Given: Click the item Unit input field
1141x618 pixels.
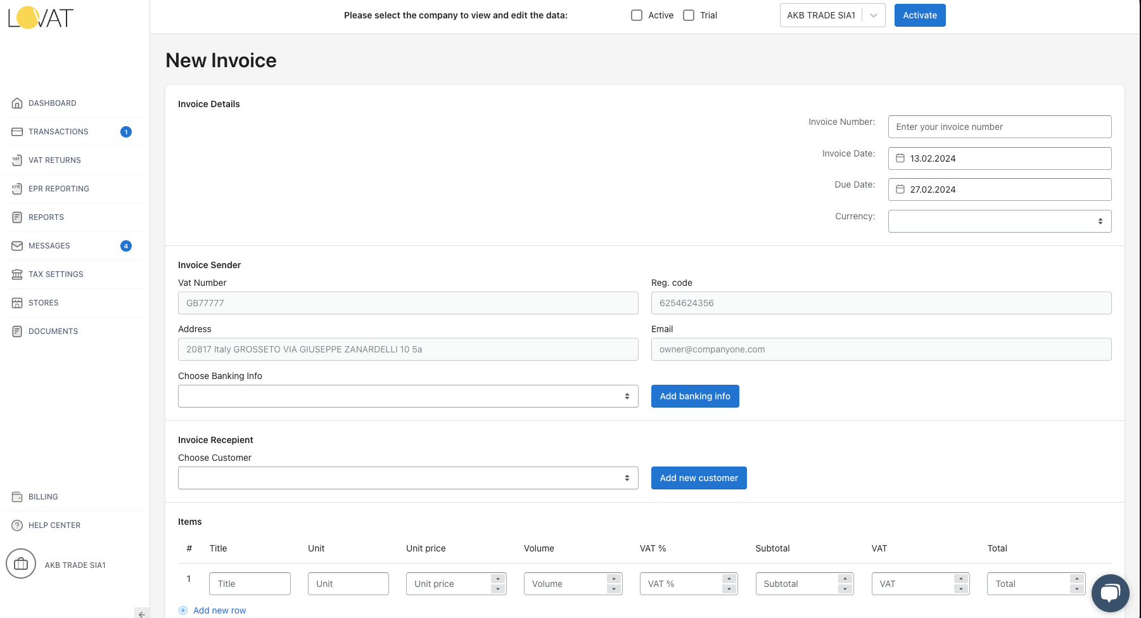Looking at the screenshot, I should pos(348,584).
